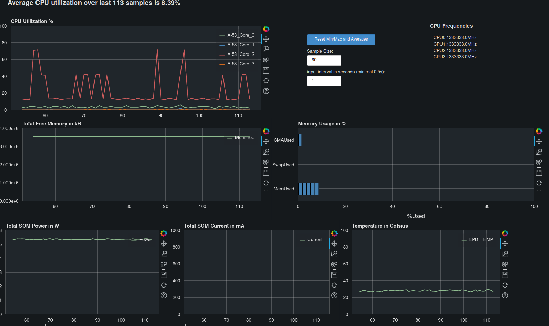
Task: Enable Wheel Zoom on CPU Utilization chart
Action: 266,60
